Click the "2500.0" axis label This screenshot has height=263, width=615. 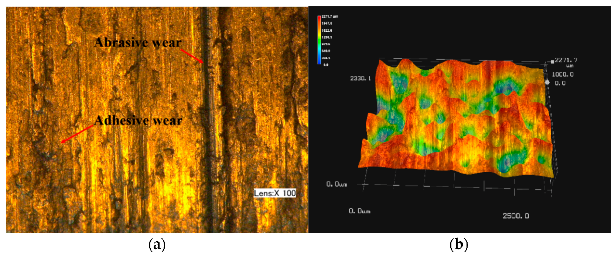(x=516, y=216)
